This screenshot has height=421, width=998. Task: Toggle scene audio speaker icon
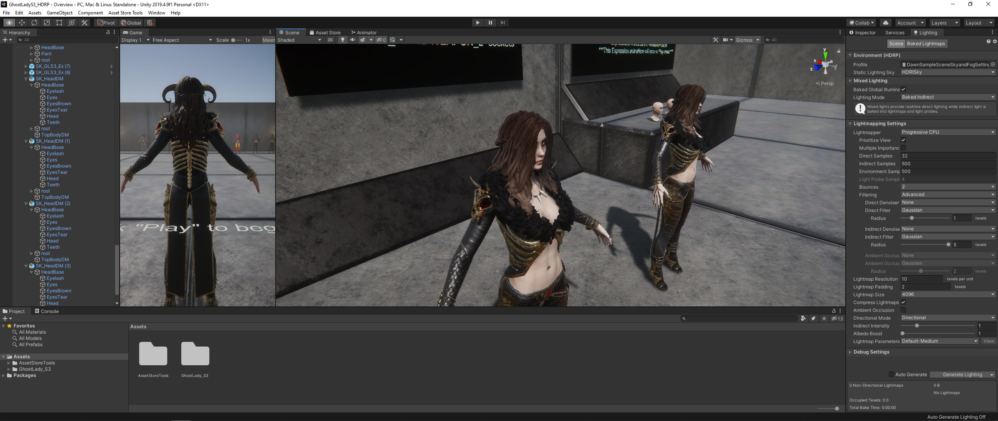pyautogui.click(x=352, y=40)
